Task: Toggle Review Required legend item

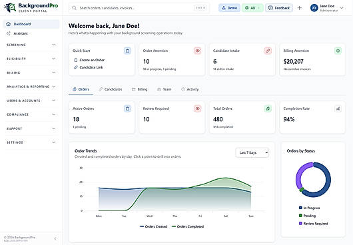Action: [314, 224]
